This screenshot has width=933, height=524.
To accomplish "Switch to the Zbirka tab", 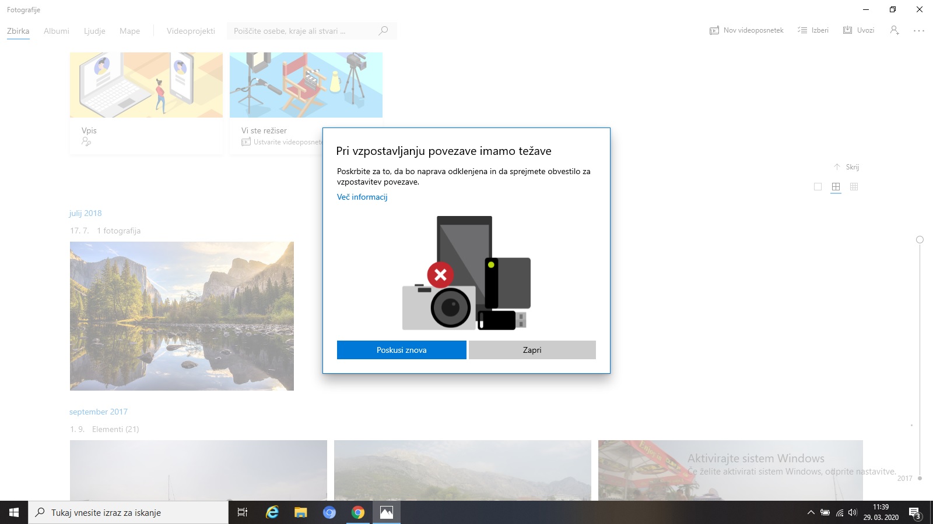I will pos(18,31).
